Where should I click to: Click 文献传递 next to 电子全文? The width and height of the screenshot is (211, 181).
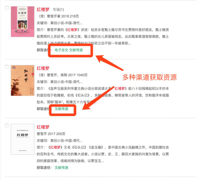coord(76,50)
